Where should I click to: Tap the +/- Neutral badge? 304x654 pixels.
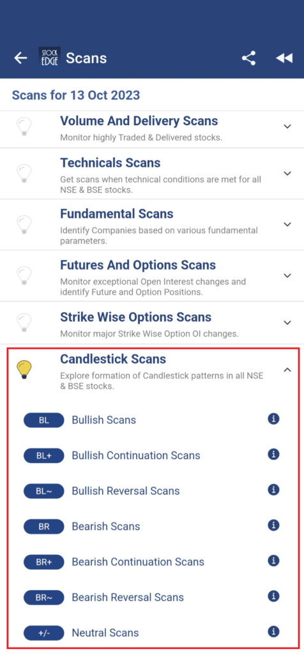(44, 633)
